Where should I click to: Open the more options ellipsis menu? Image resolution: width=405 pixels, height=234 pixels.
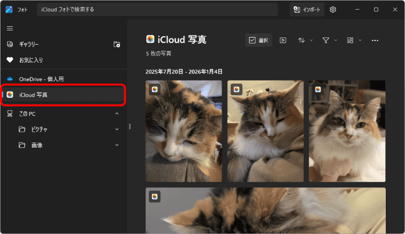click(375, 41)
